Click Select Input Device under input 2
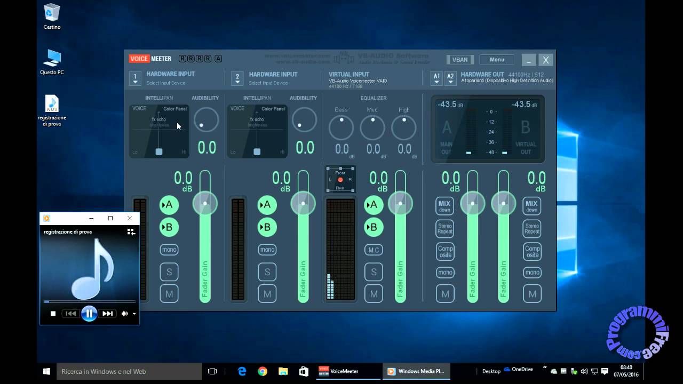Screen dimensions: 683x384 (x=268, y=83)
